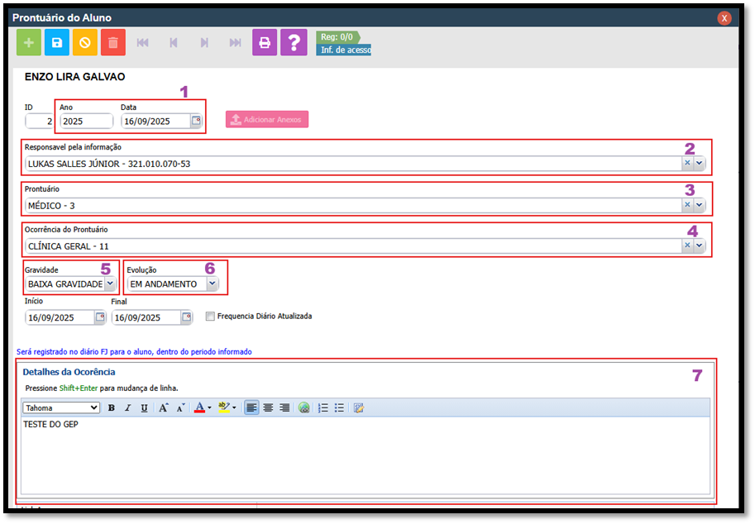Clear the Prontuário field with the x button
The image size is (755, 524).
tap(686, 205)
